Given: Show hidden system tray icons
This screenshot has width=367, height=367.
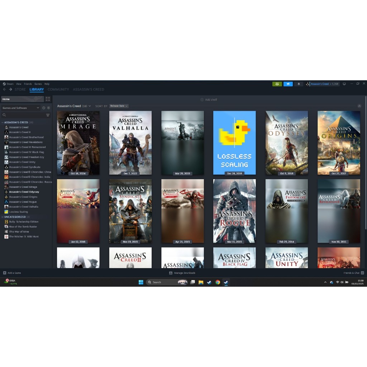Looking at the screenshot, I should pos(325,282).
